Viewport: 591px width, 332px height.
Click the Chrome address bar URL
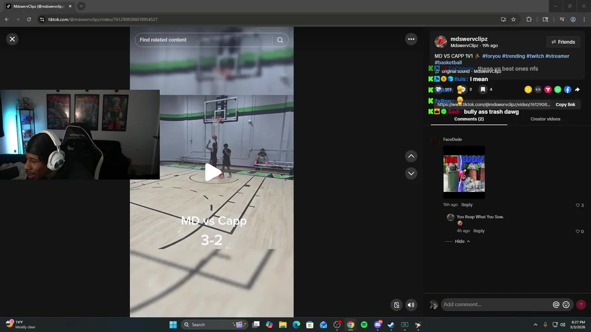103,19
